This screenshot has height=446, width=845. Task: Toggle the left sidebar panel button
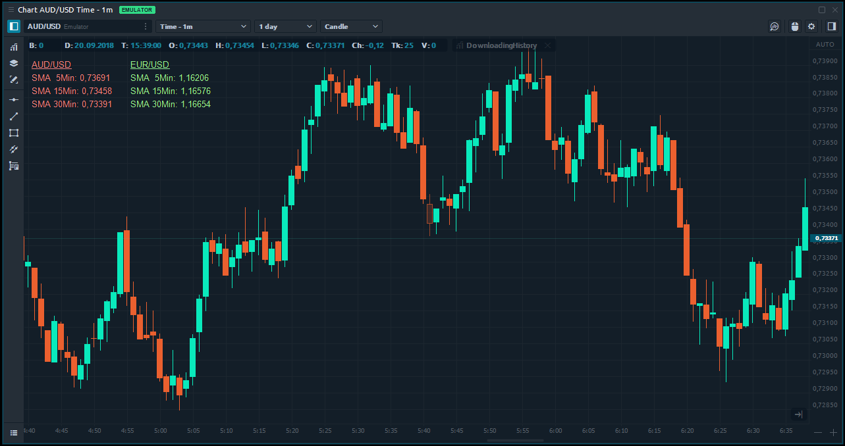[13, 26]
